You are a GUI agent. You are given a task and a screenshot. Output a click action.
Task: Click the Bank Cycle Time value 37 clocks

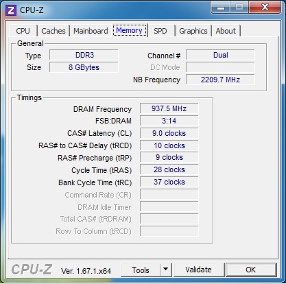click(169, 182)
